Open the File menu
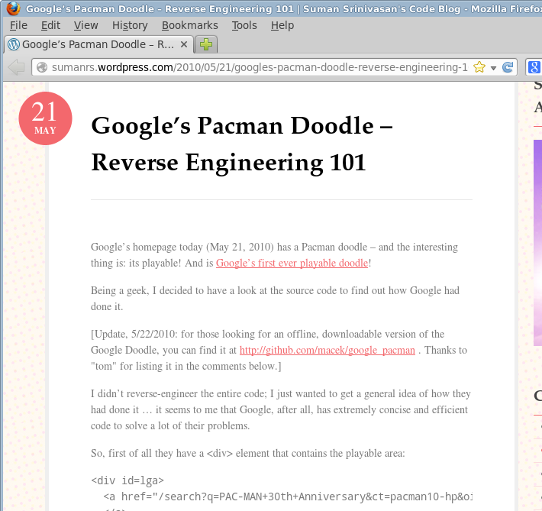 (x=18, y=25)
